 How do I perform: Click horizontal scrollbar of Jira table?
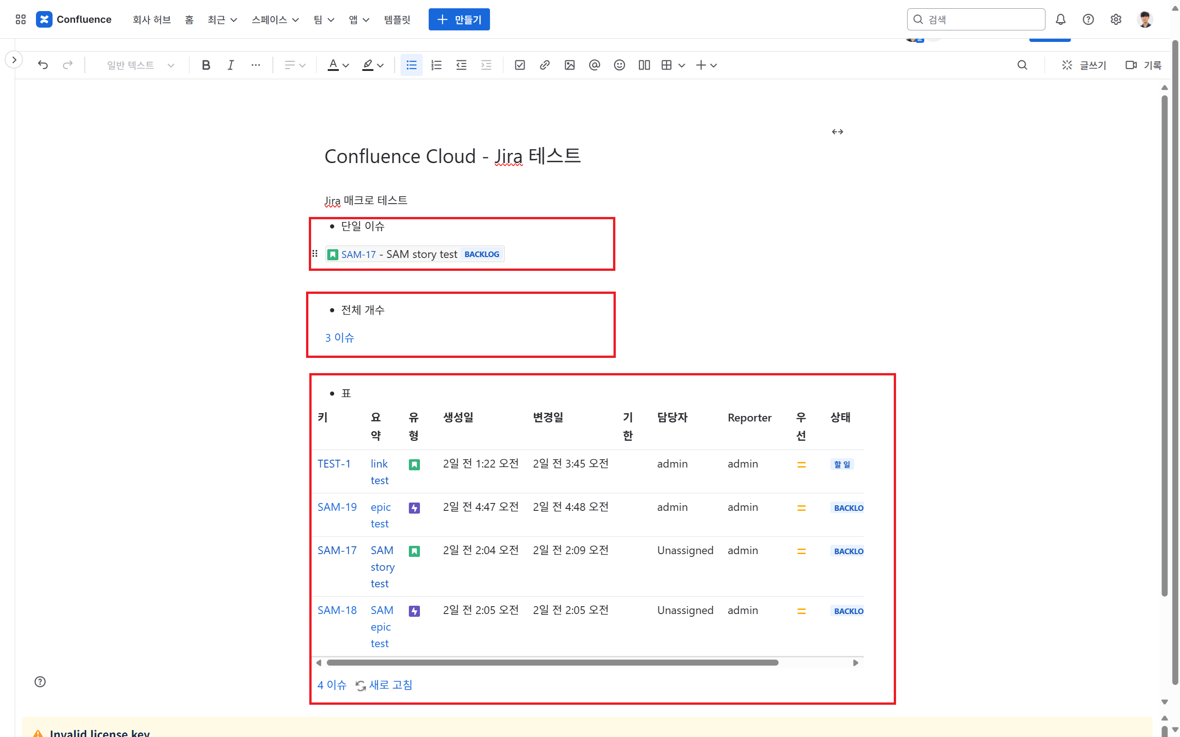point(552,662)
